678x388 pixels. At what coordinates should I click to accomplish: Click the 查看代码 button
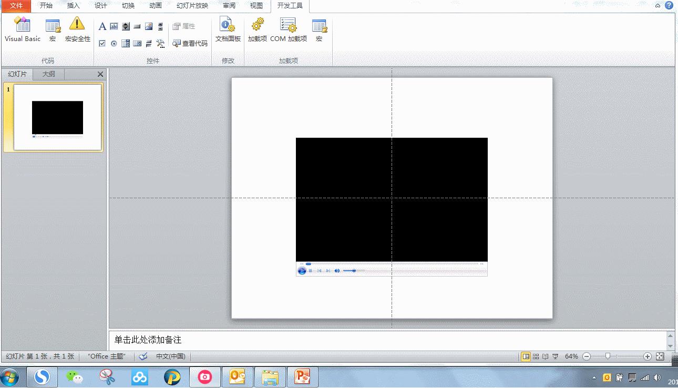(190, 44)
